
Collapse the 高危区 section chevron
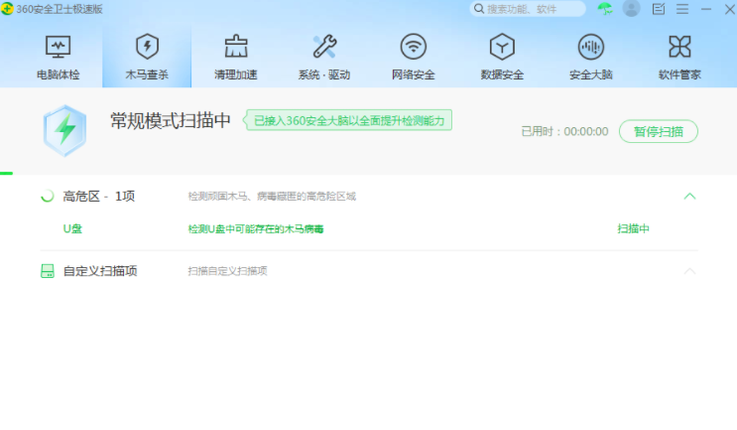(690, 197)
